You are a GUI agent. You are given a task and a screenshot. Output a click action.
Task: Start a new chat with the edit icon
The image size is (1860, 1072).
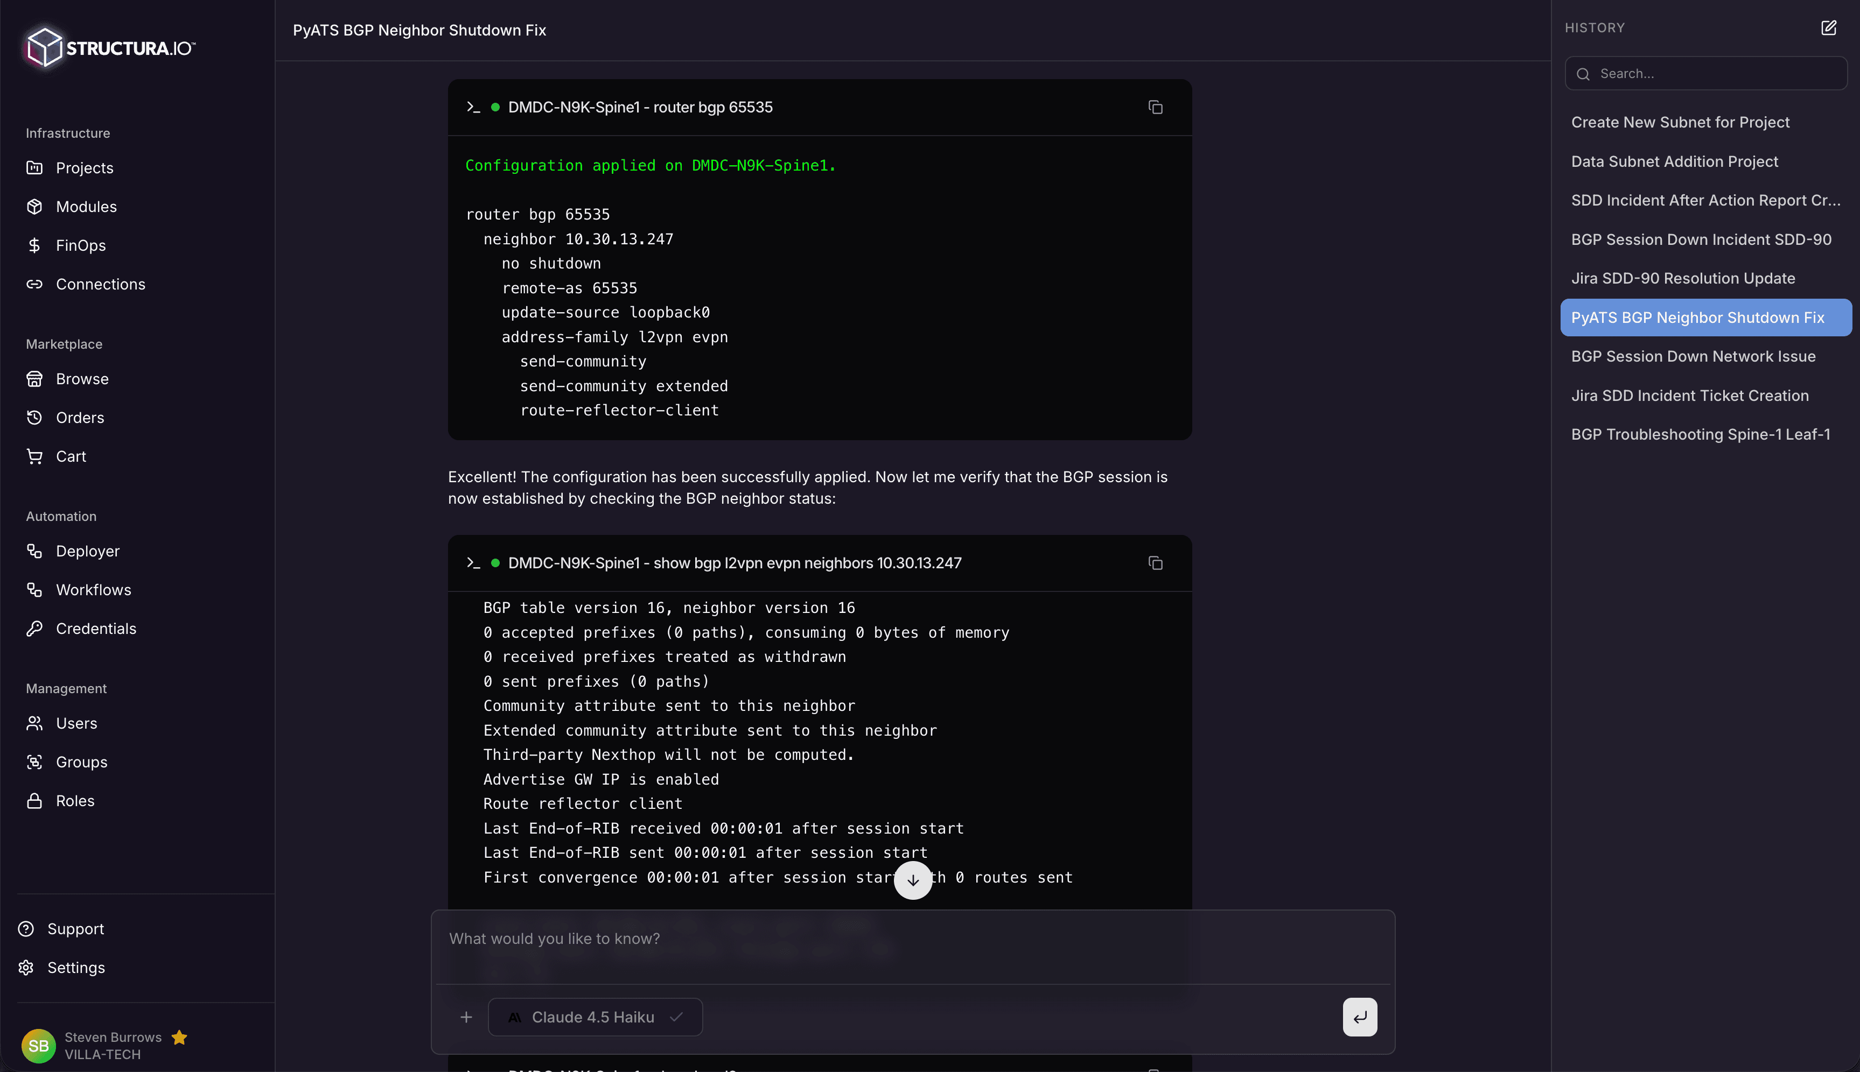pos(1830,27)
